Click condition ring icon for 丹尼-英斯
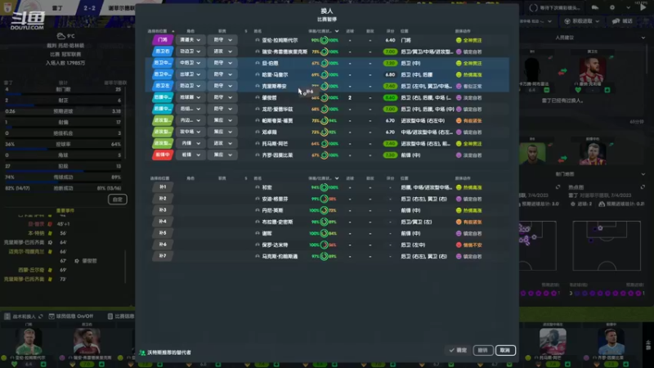 pos(324,210)
